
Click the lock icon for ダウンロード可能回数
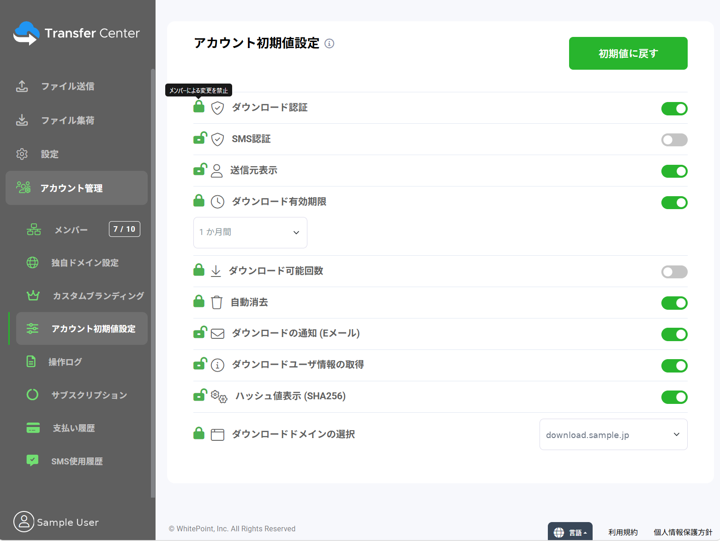pos(199,270)
